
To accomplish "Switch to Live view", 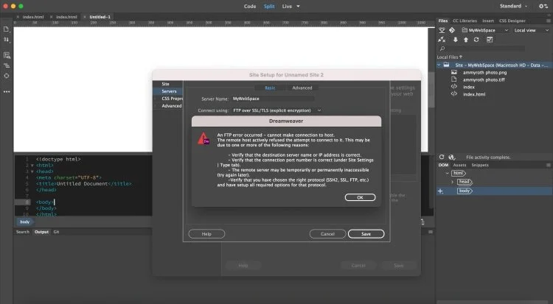I will coord(287,7).
